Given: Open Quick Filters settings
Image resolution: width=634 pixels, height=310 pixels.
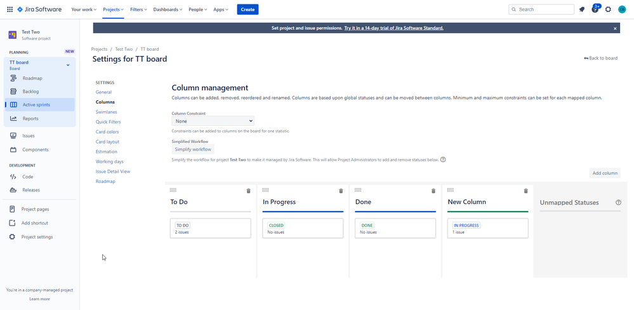Looking at the screenshot, I should coord(108,122).
